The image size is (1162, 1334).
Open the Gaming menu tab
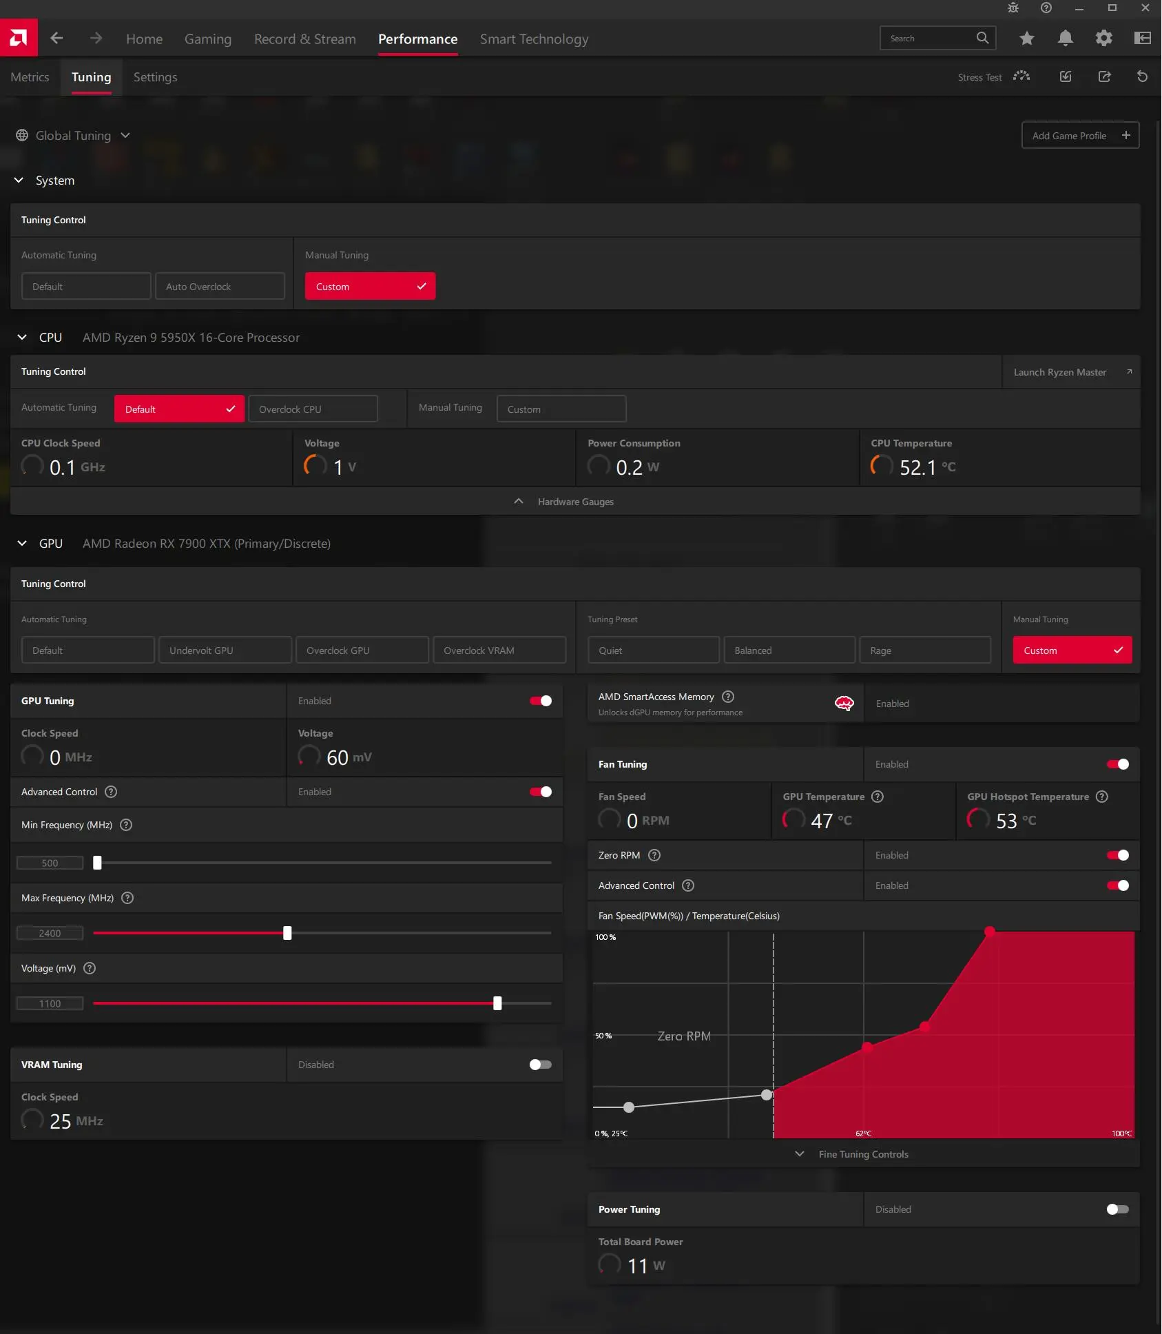click(208, 39)
